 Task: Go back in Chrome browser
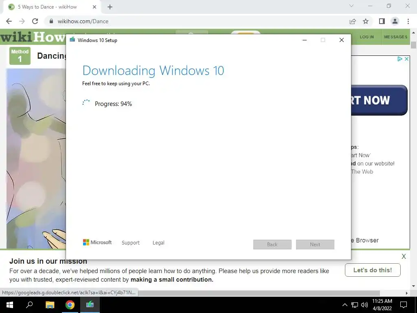9,21
